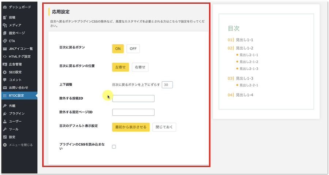Collapse sidebar with メニューを閉じる arrow icon

click(5, 145)
